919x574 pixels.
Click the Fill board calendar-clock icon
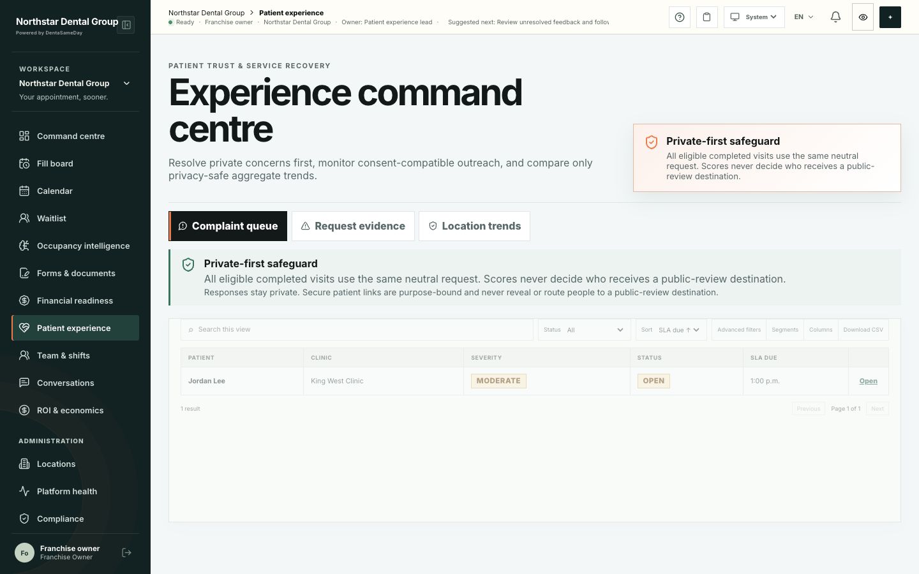(x=24, y=163)
